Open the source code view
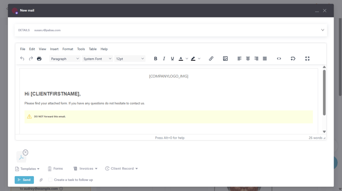This screenshot has width=342, height=191. (279, 59)
